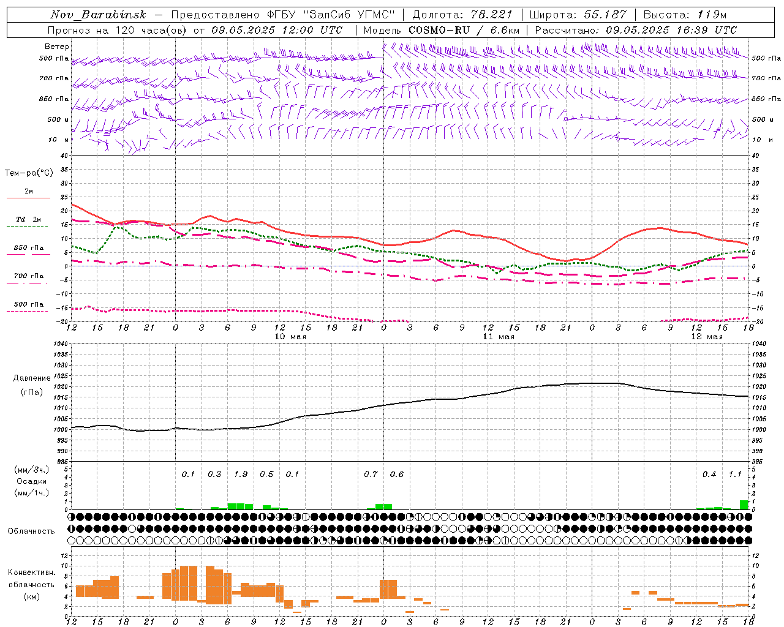Click the 500 м wind level label on left

[58, 119]
